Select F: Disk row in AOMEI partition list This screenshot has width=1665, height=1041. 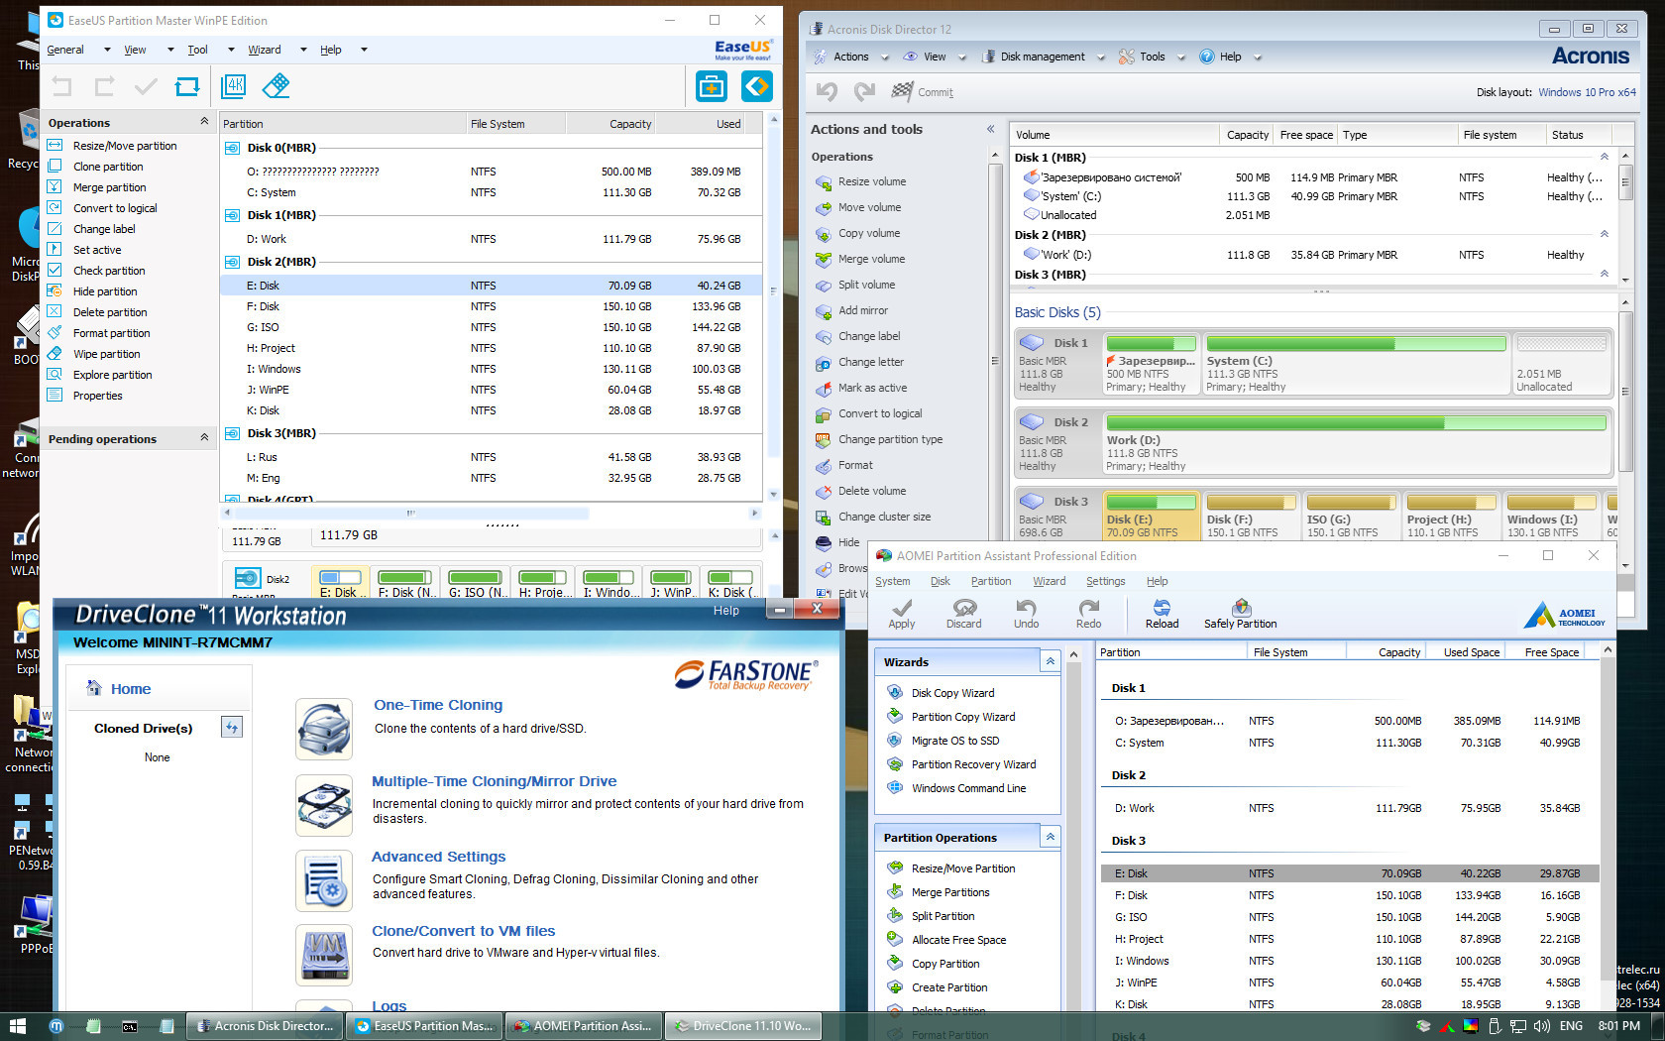pos(1348,895)
